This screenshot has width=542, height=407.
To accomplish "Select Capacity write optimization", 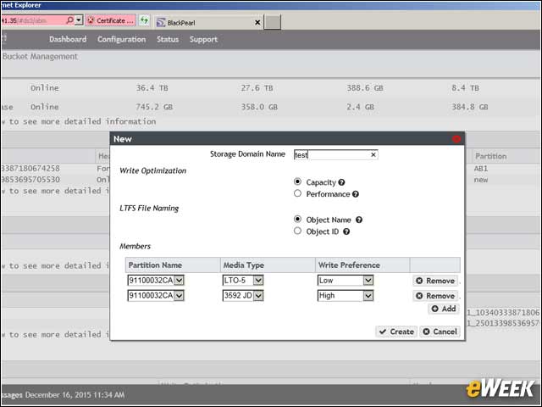I will (x=297, y=181).
